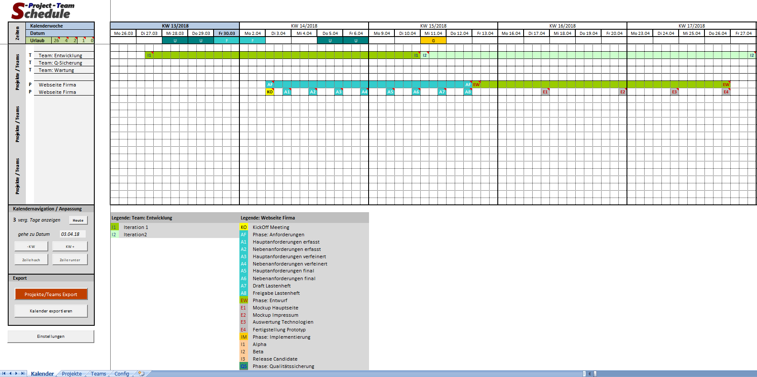757x377 pixels.
Task: Select the A5 marker in timeline
Action: [390, 92]
